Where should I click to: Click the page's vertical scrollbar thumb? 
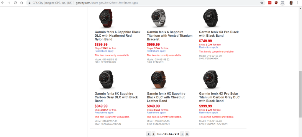click(300, 92)
